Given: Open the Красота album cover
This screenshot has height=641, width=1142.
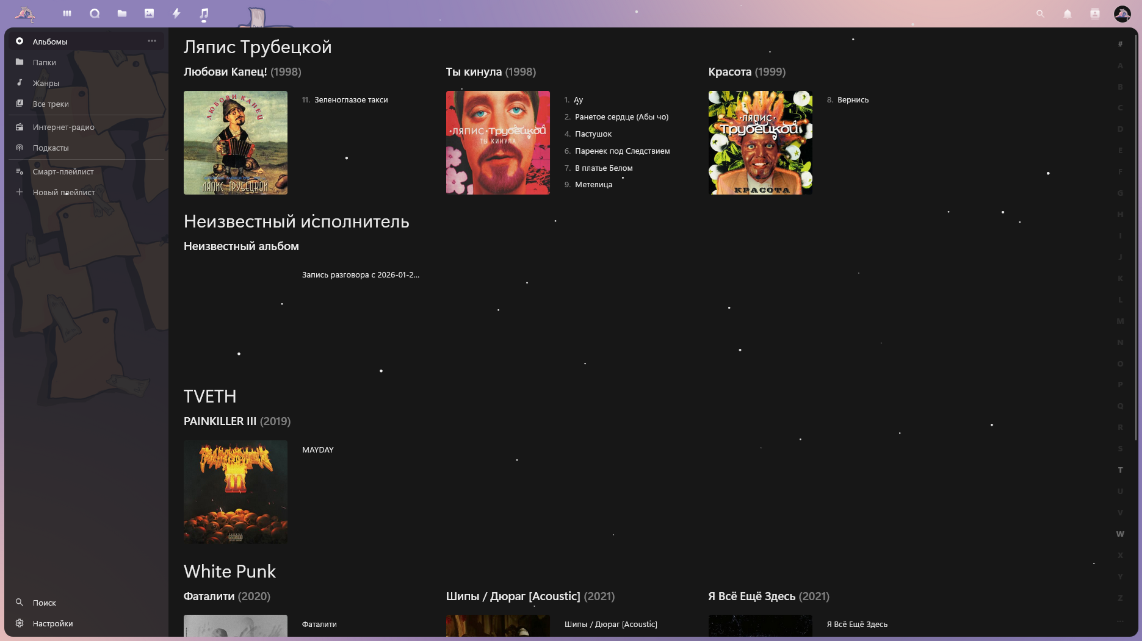Looking at the screenshot, I should tap(760, 143).
